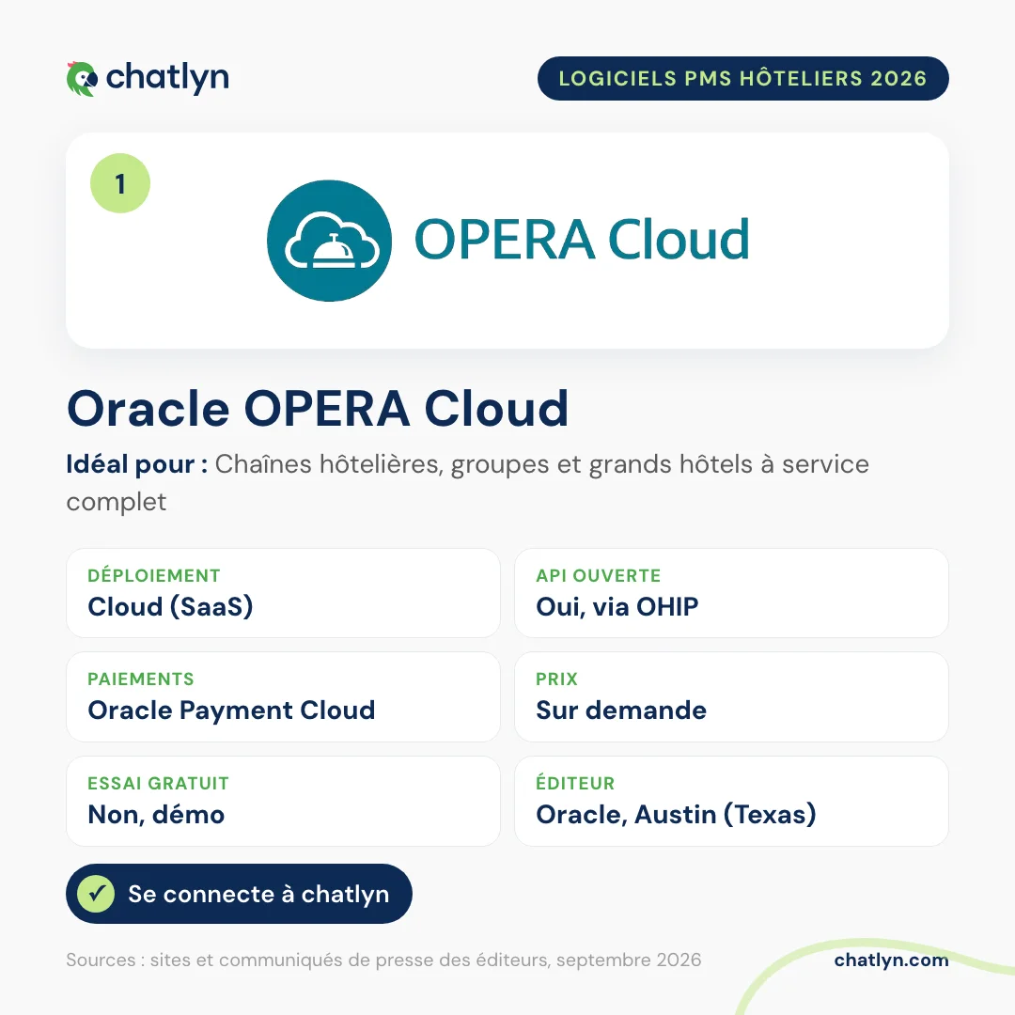The width and height of the screenshot is (1015, 1015).
Task: Click the chatlyn parrot logo icon
Action: pos(82,79)
